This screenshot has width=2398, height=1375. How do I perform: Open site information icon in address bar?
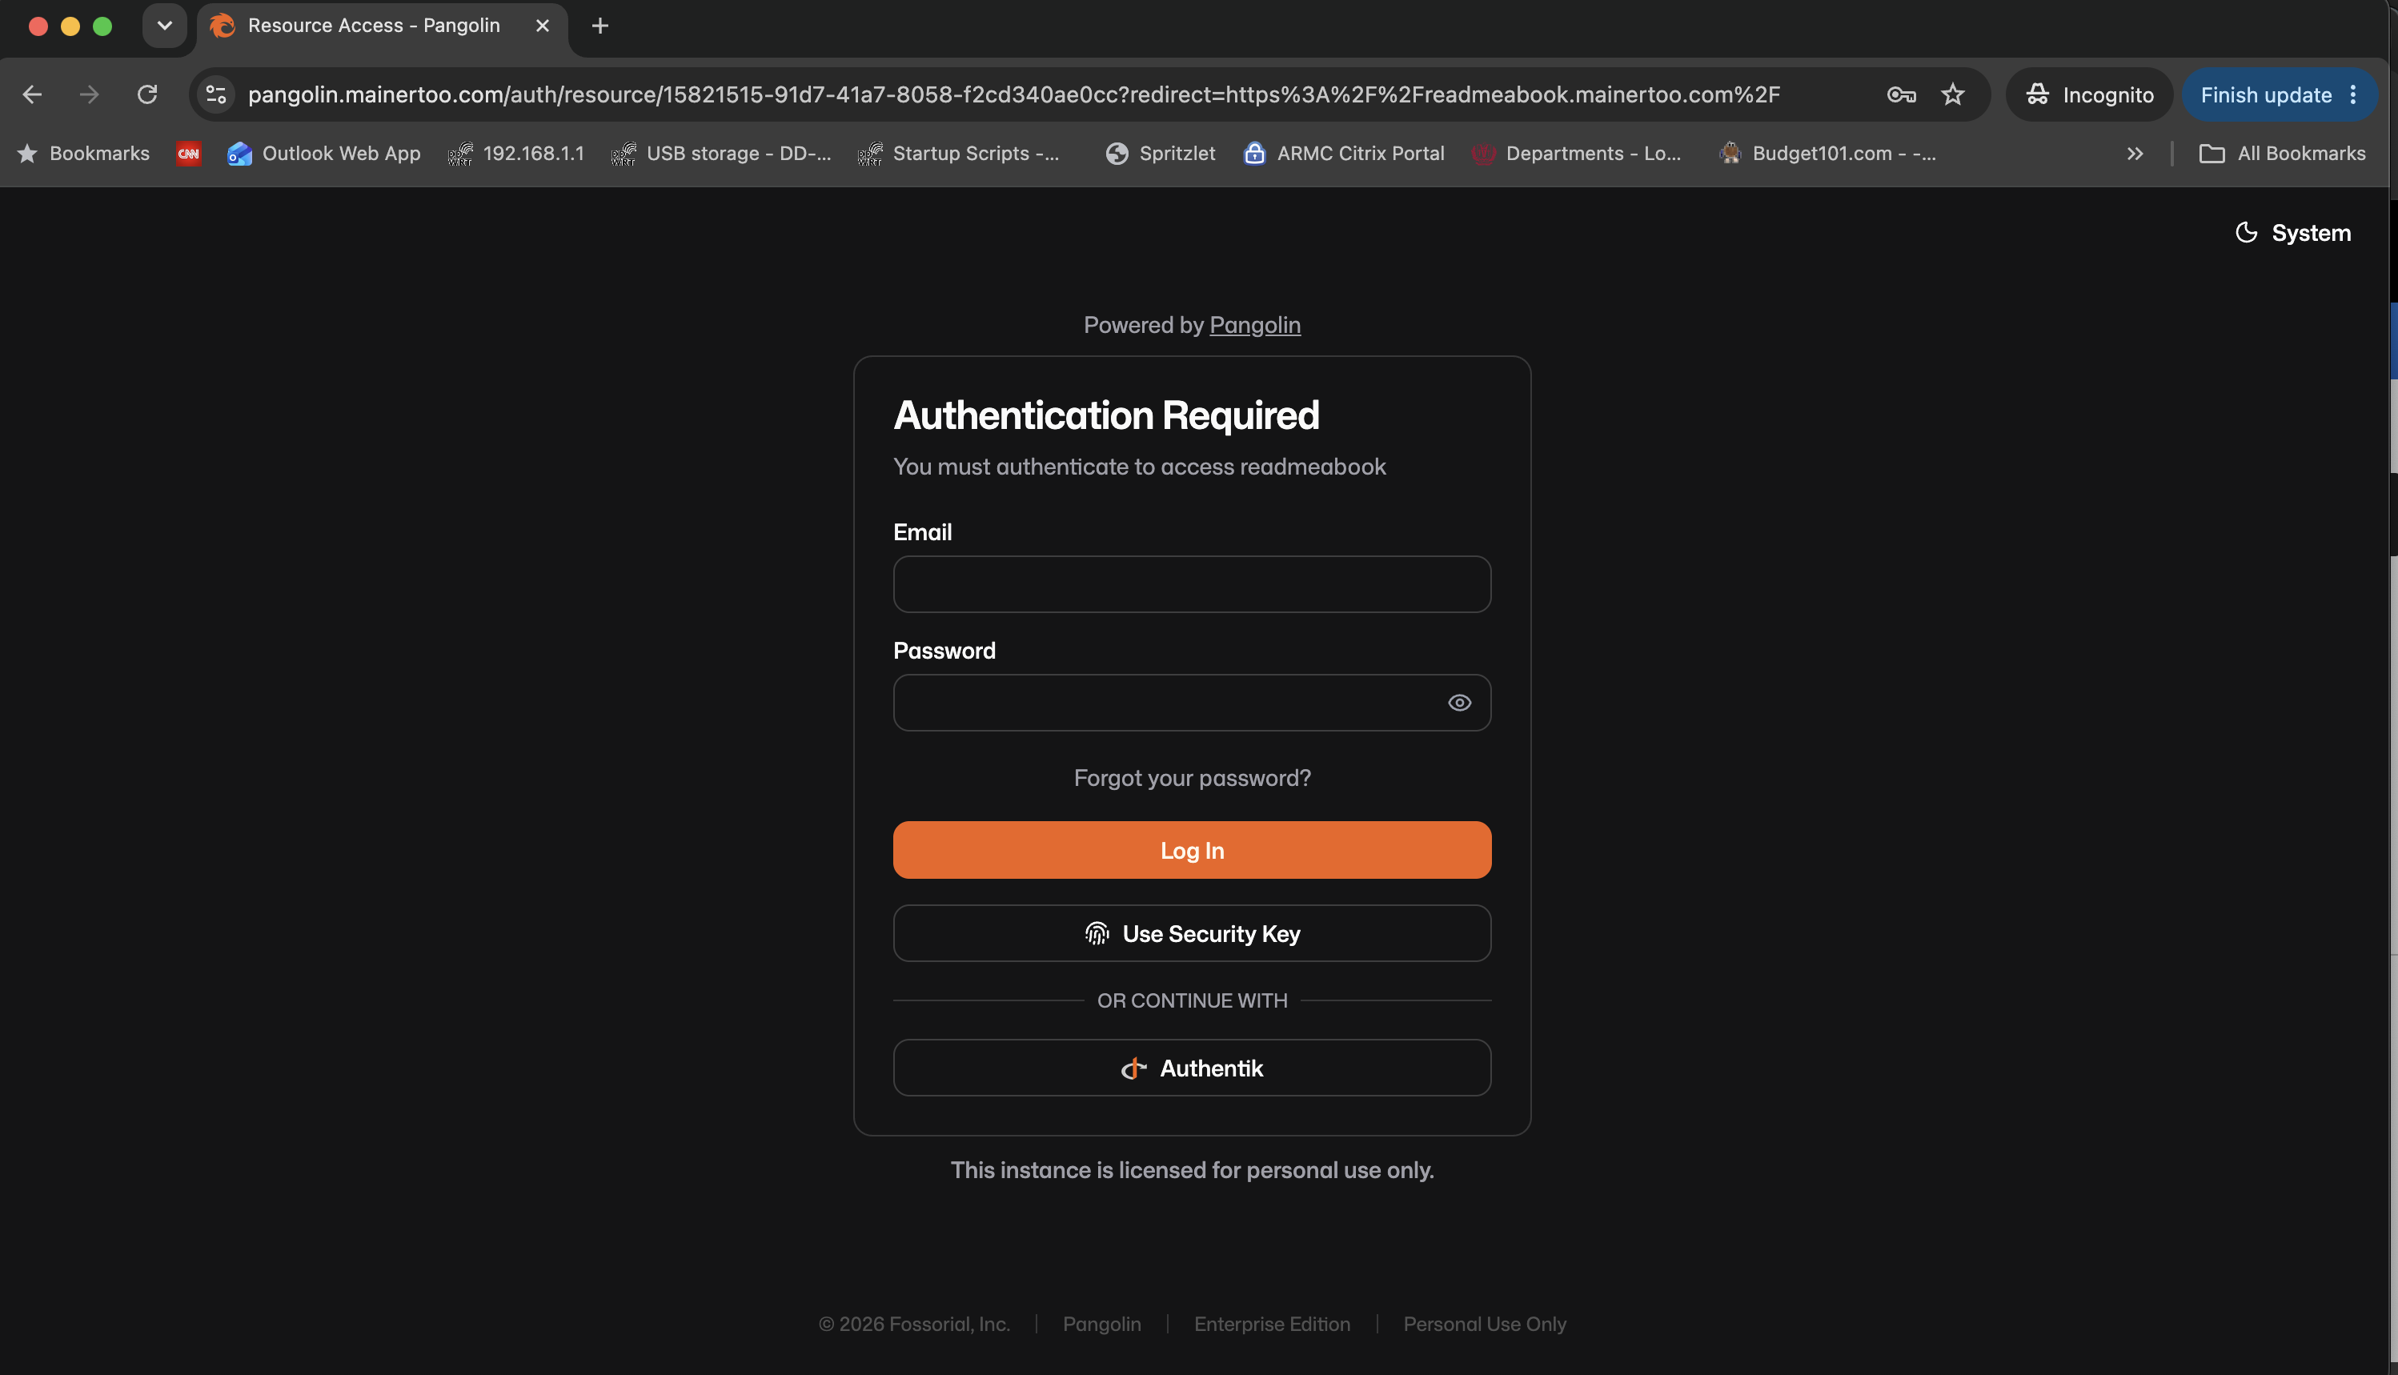pos(216,94)
